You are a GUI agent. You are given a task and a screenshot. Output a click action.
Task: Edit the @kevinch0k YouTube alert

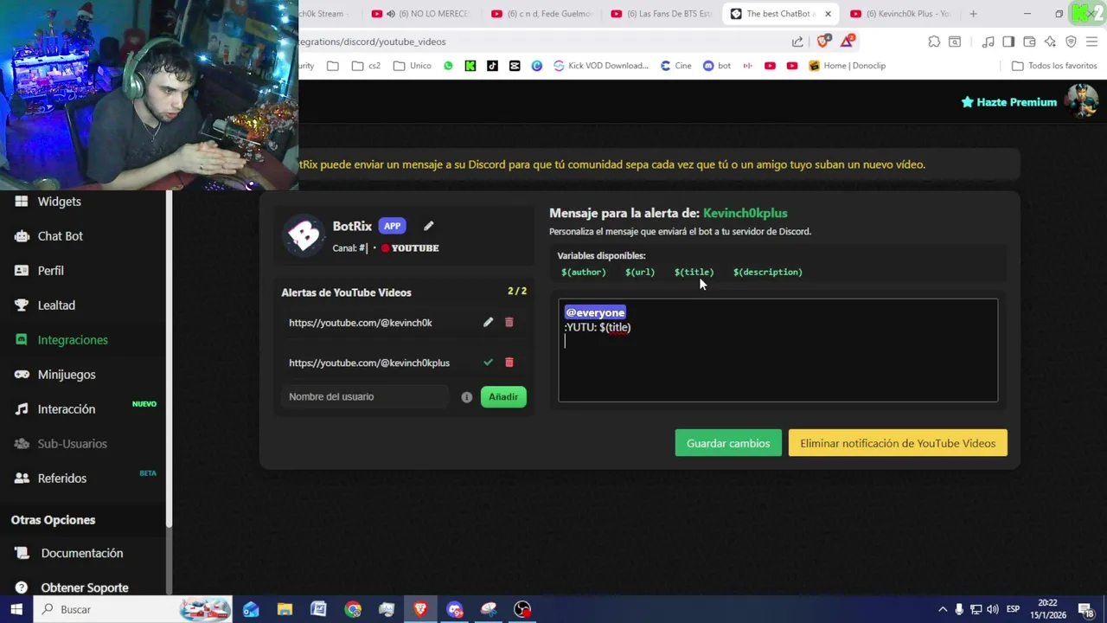[488, 322]
